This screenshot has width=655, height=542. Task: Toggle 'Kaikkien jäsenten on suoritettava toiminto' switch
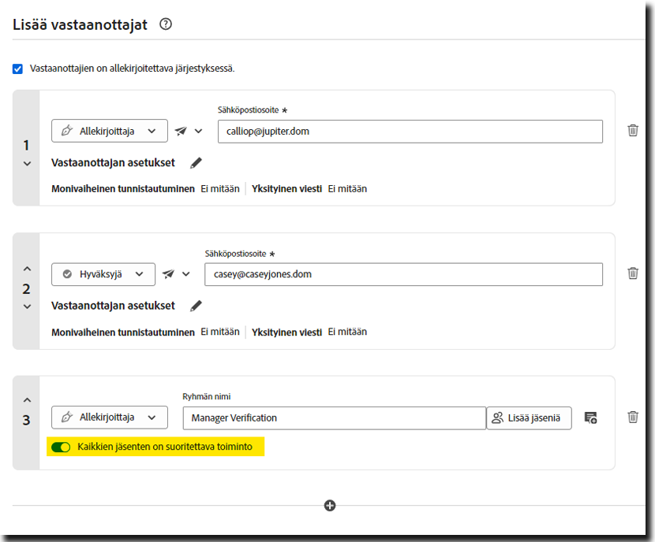point(61,447)
